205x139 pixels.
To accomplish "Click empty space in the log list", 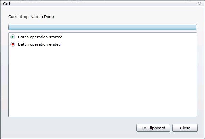I will point(102,82).
